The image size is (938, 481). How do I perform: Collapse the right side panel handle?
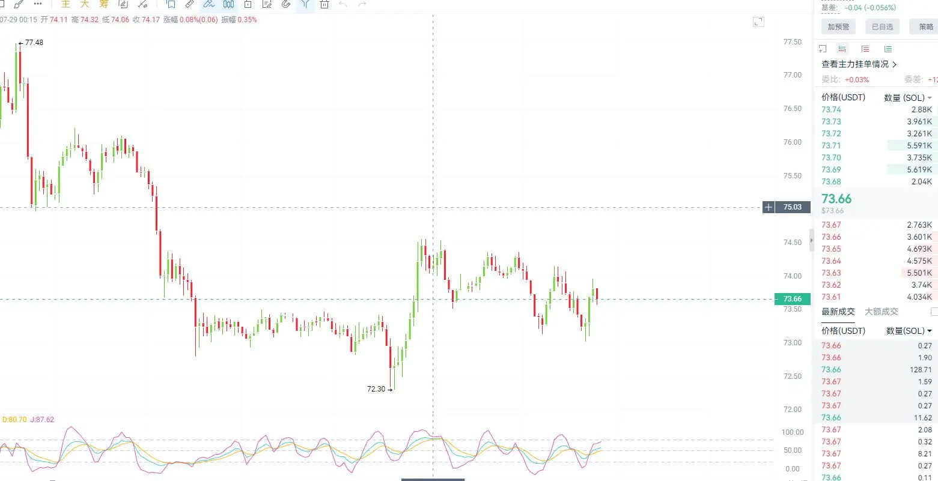click(x=811, y=240)
